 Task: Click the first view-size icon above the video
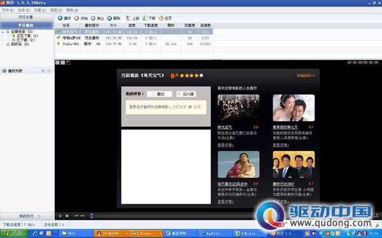pyautogui.click(x=57, y=63)
